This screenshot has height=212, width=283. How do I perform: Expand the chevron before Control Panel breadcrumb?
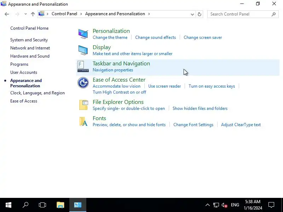pos(47,14)
